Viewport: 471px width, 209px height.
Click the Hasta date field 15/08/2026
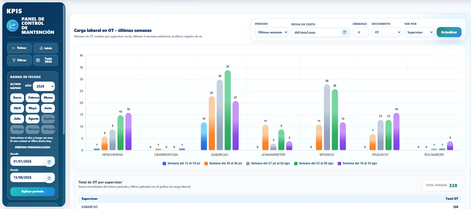(x=32, y=178)
